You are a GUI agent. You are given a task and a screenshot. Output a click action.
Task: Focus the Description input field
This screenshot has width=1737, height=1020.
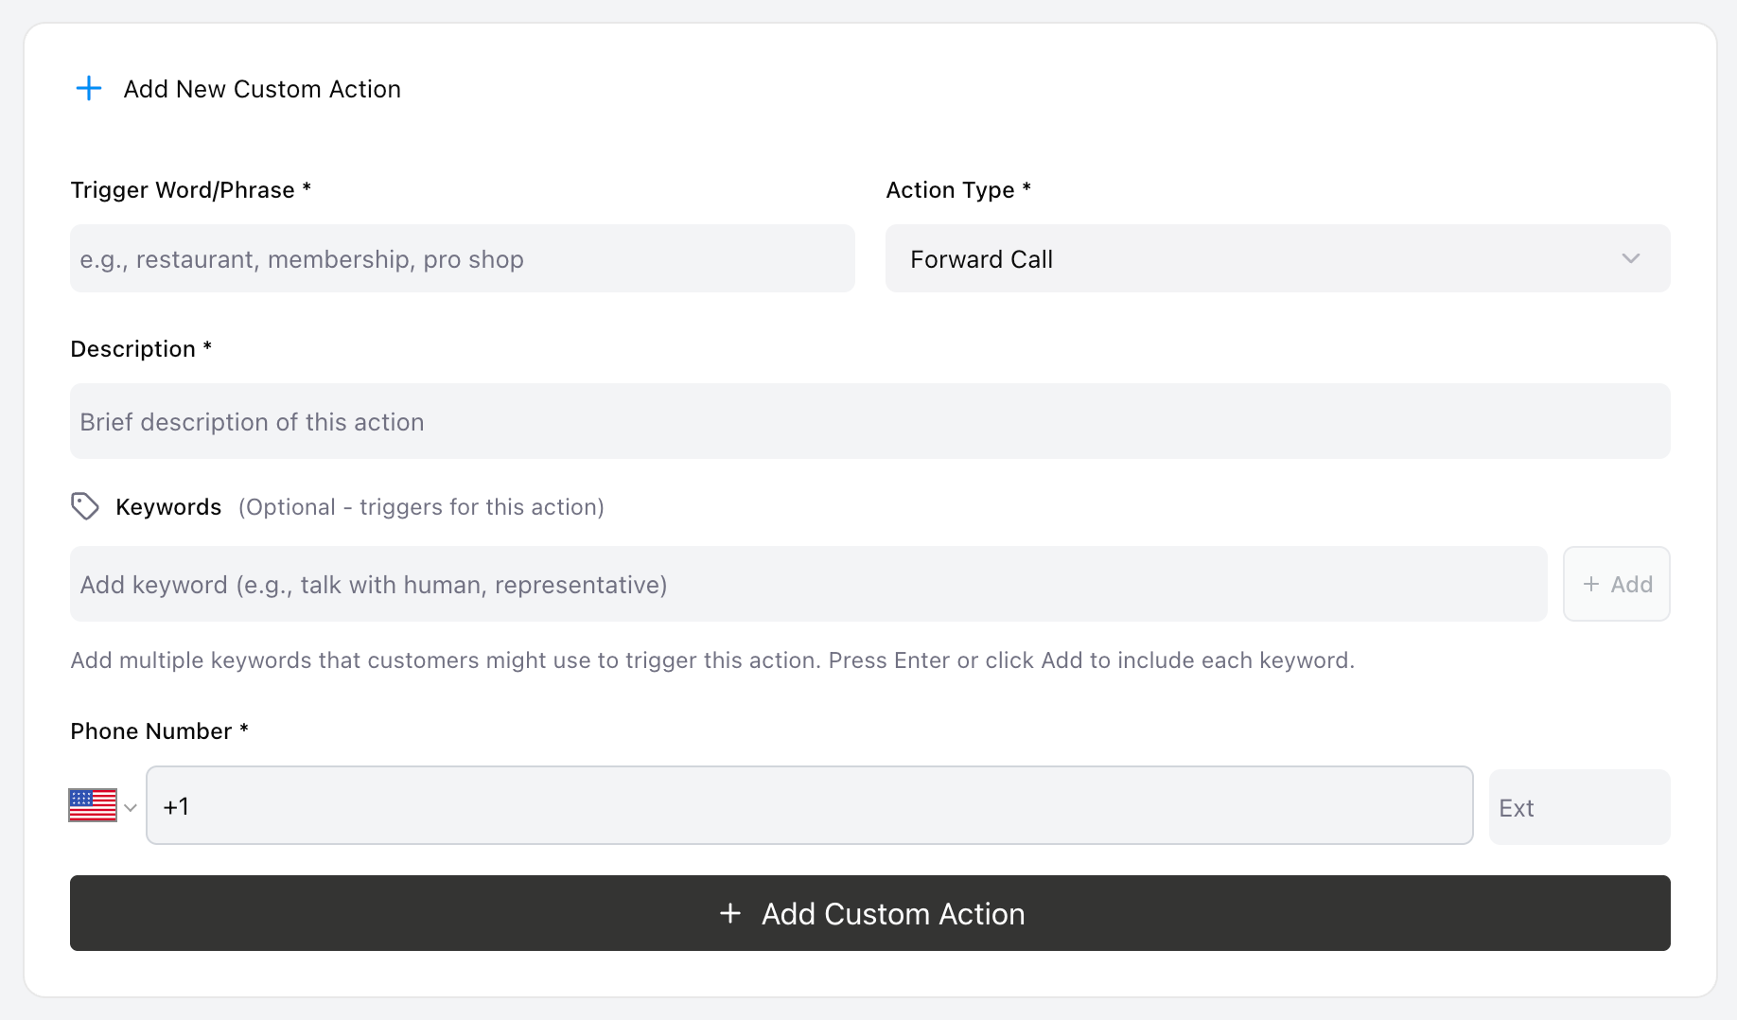(869, 421)
